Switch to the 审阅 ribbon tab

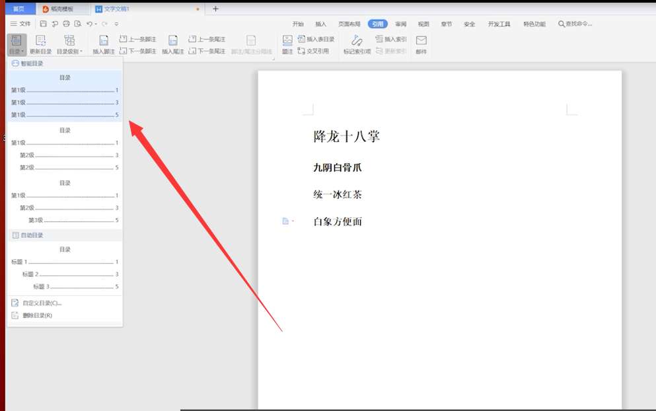click(401, 24)
